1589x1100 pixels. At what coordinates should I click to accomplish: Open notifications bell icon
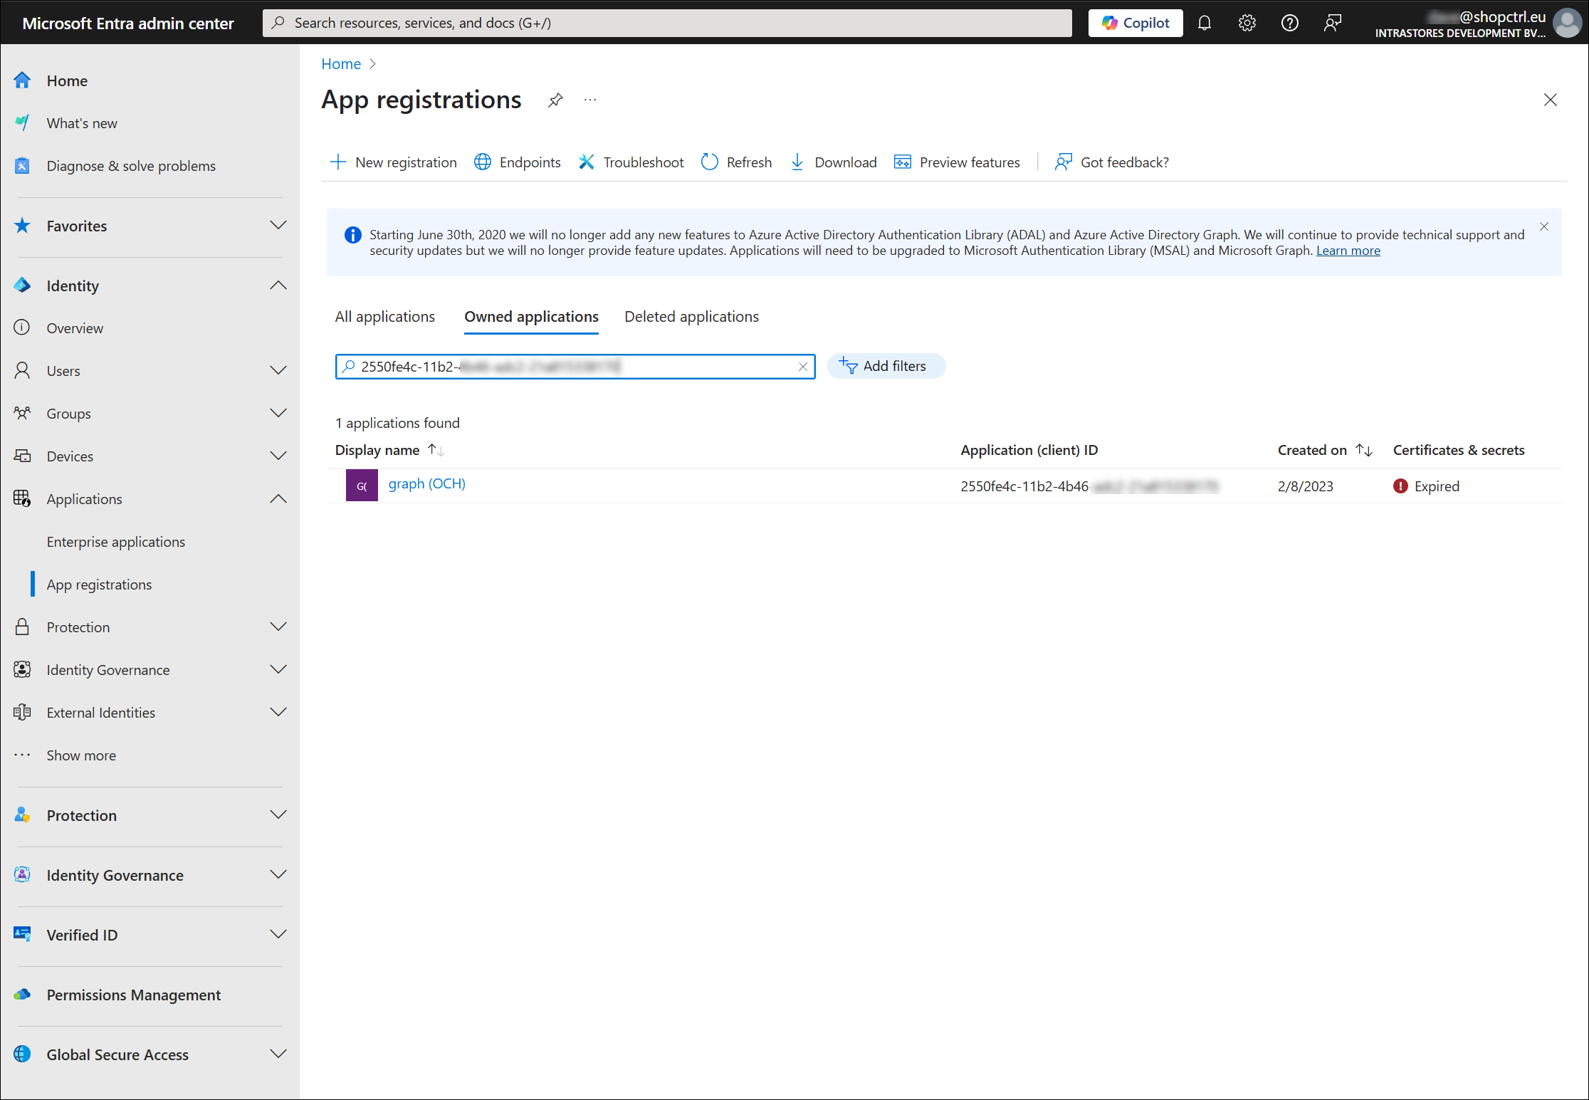(1205, 23)
